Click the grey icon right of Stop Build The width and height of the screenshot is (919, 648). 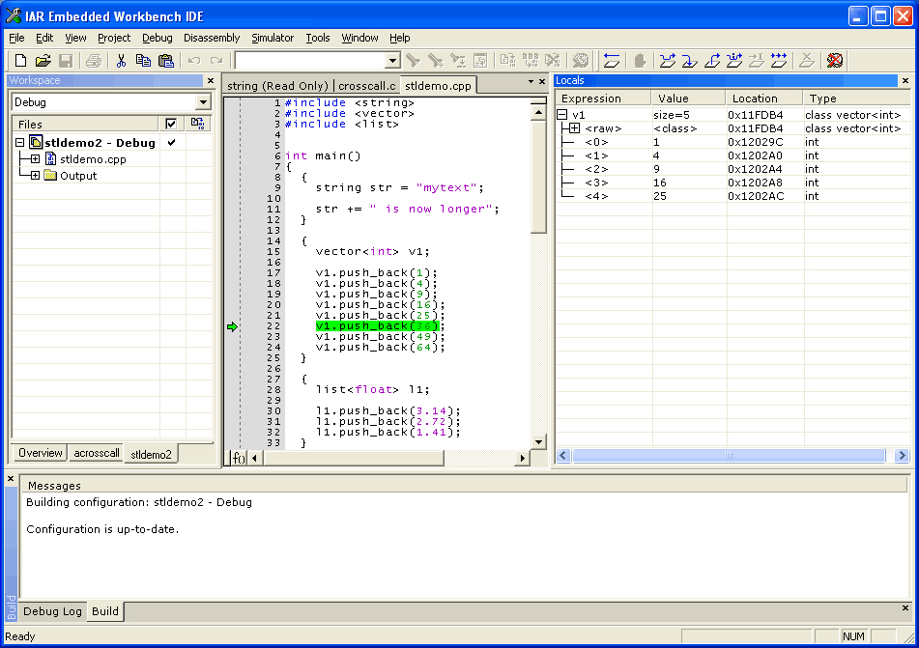580,60
